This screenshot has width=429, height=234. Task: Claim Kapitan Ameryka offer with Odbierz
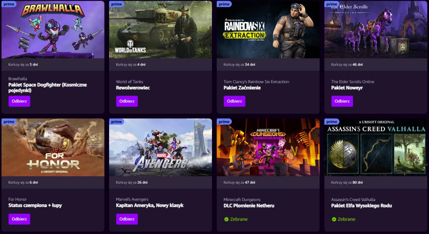[127, 219]
